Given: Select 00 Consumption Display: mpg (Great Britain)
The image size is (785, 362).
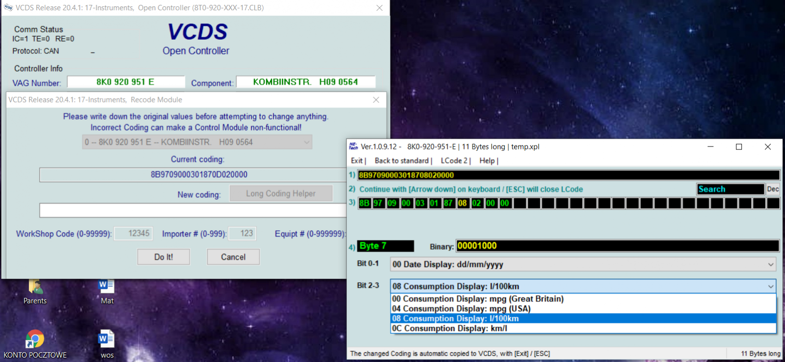Looking at the screenshot, I should [583, 299].
